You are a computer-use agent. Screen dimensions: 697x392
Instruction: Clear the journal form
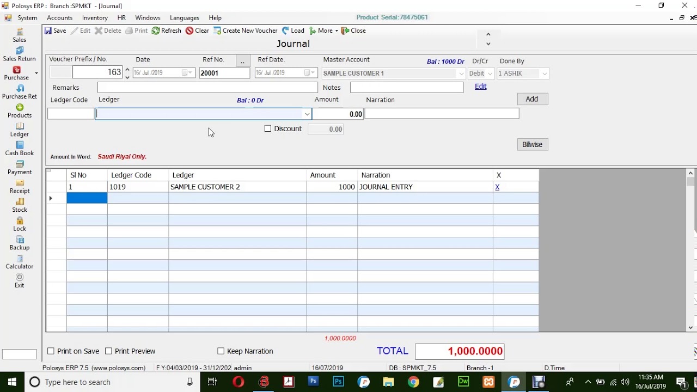(197, 30)
